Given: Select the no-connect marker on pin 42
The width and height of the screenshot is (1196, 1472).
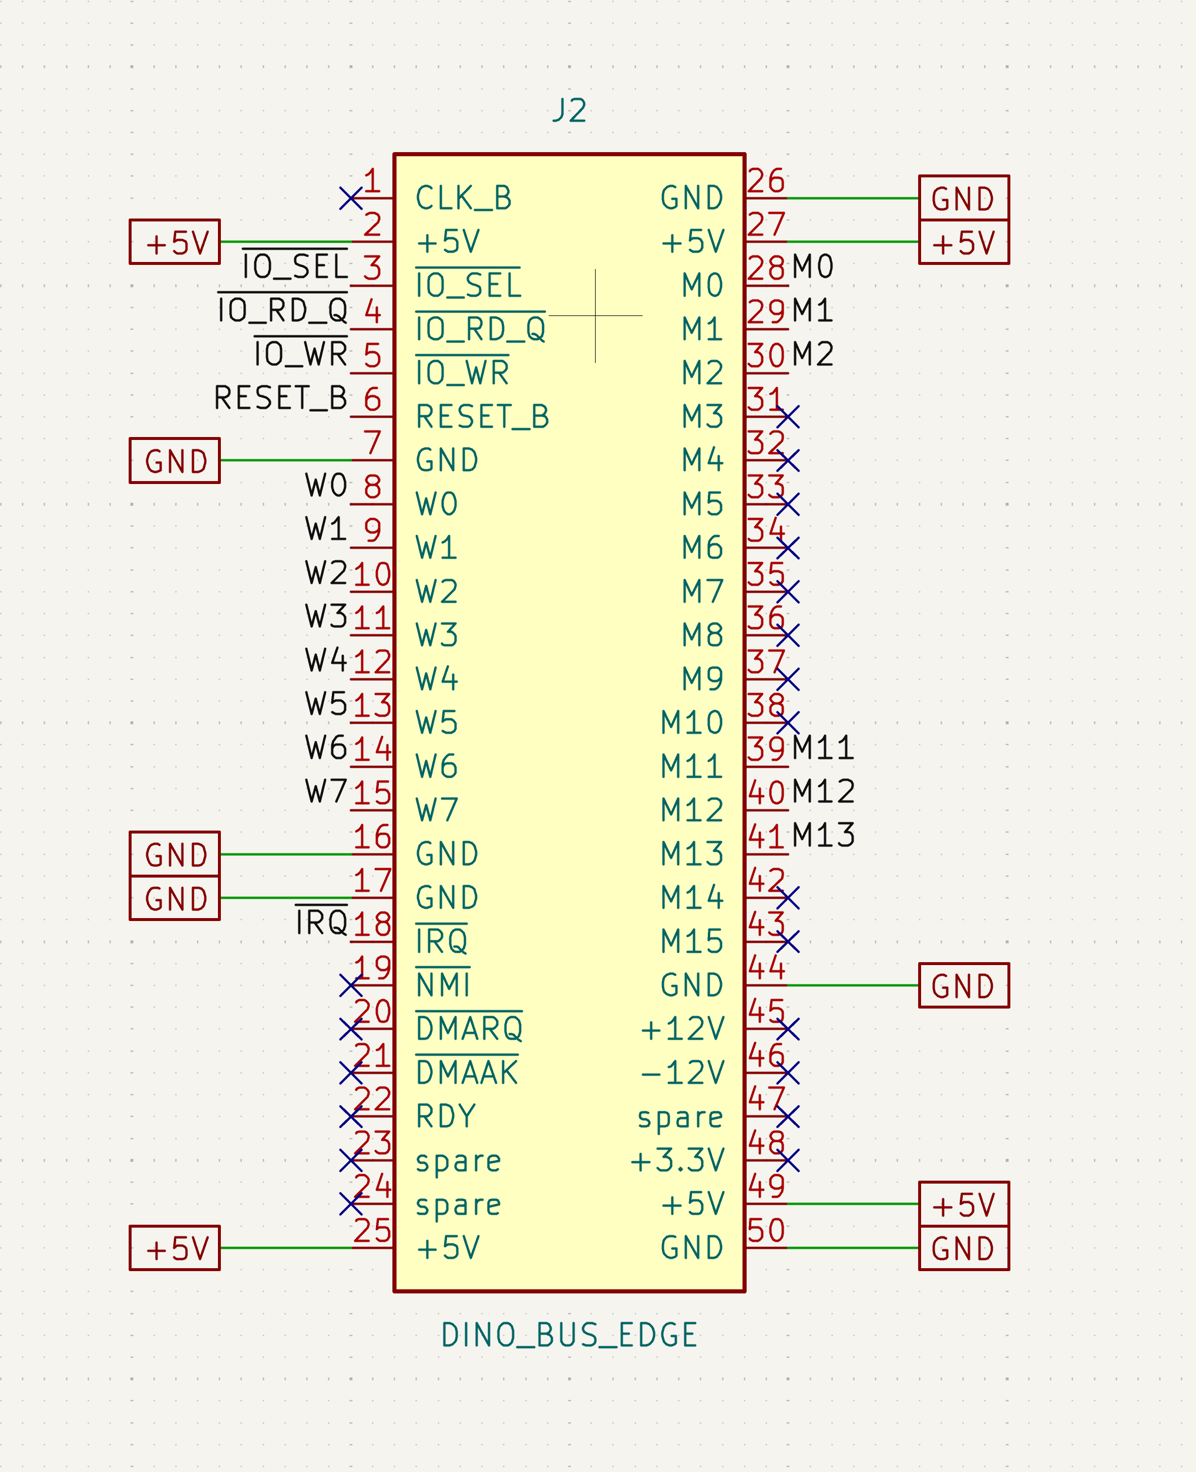Looking at the screenshot, I should coord(788,898).
